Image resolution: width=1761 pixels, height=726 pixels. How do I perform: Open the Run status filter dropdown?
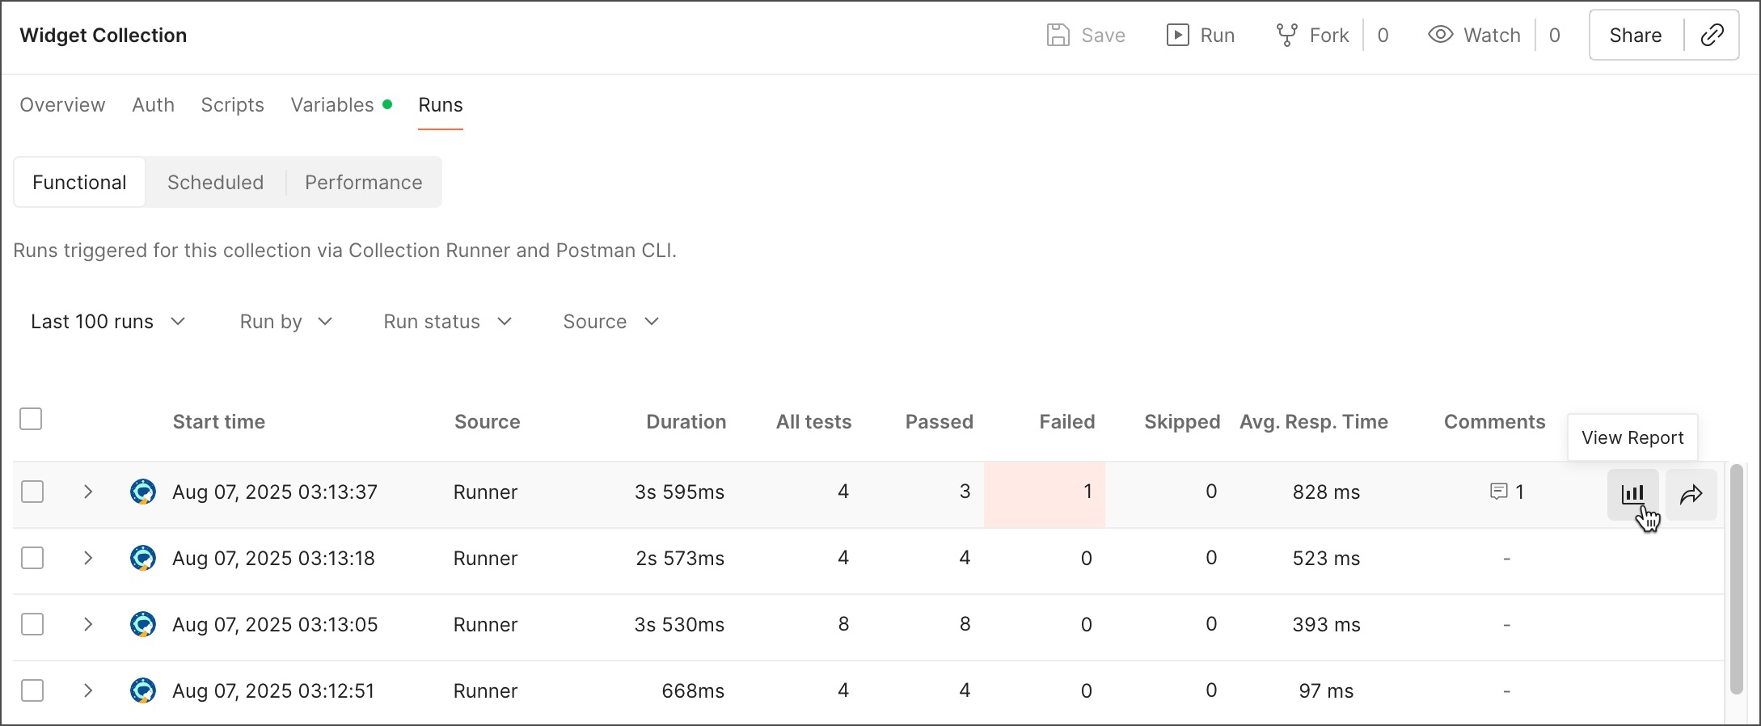(448, 322)
